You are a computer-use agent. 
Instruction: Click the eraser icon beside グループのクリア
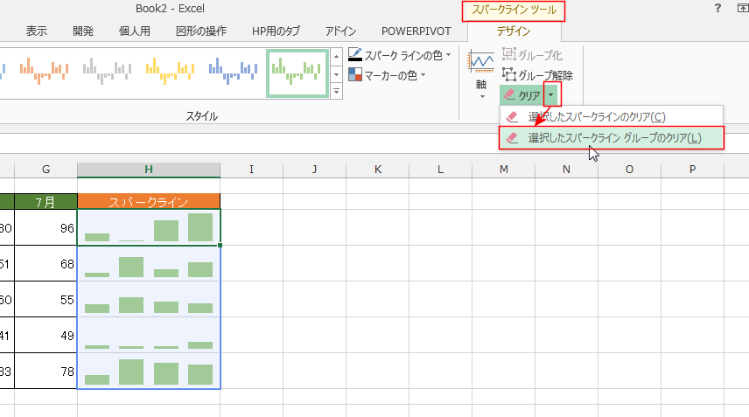pos(512,138)
